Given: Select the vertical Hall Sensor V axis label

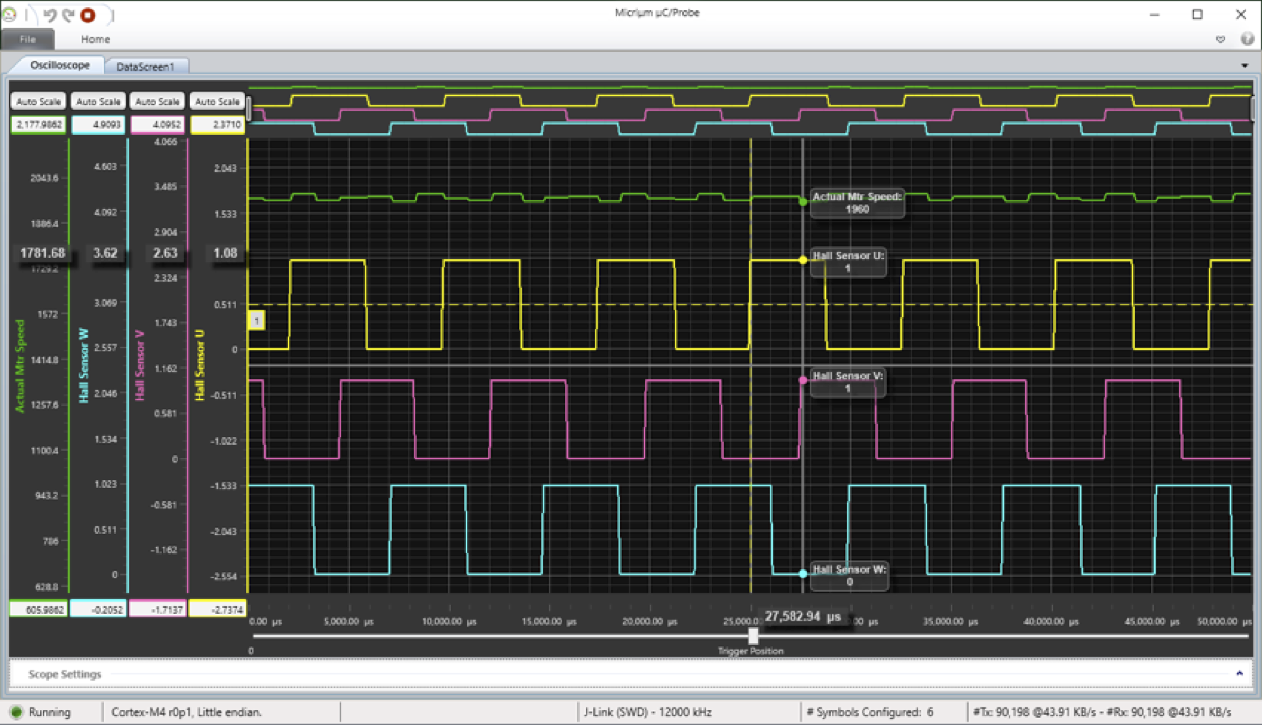Looking at the screenshot, I should pyautogui.click(x=140, y=365).
